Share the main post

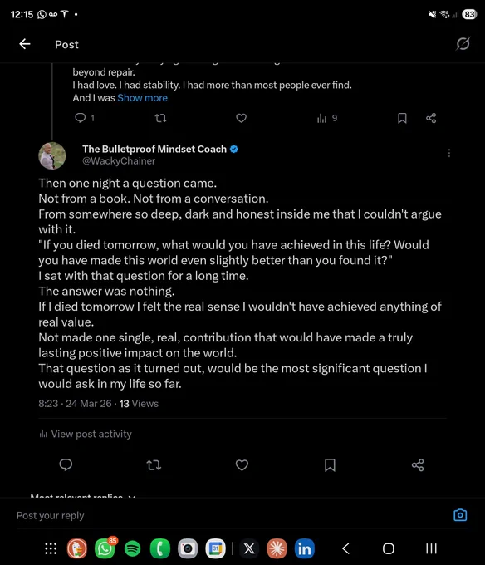[x=418, y=464]
